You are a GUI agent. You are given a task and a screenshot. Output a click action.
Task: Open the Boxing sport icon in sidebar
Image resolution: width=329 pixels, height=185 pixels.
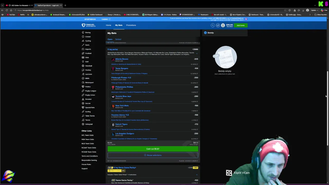click(83, 33)
